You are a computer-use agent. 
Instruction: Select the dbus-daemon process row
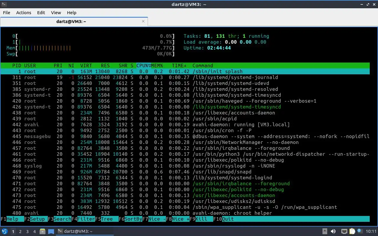(185, 136)
